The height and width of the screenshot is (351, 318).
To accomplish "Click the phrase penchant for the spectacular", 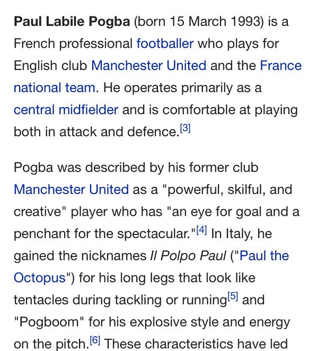I will (x=102, y=234).
